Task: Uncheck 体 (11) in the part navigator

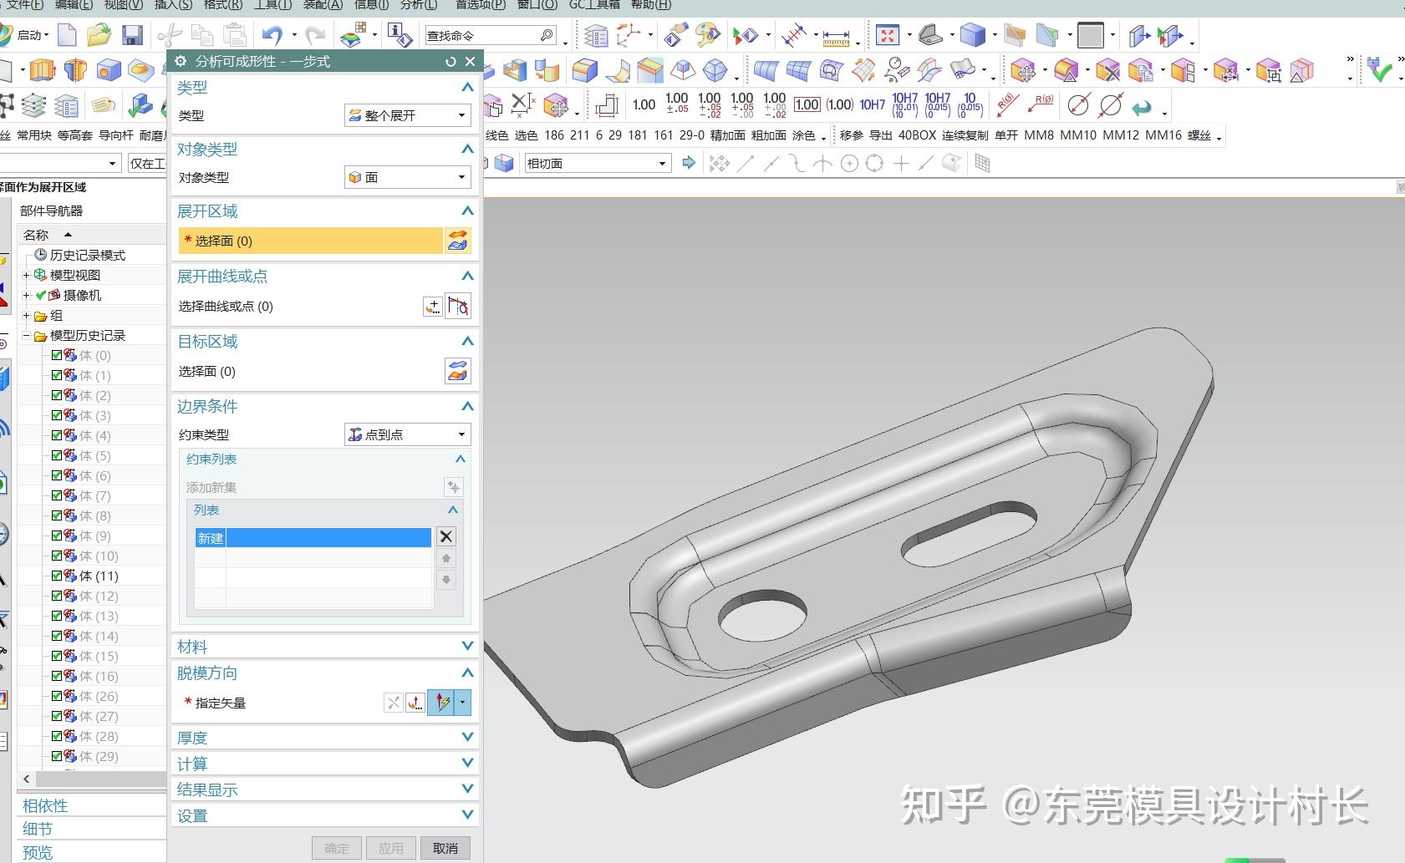Action: [56, 576]
